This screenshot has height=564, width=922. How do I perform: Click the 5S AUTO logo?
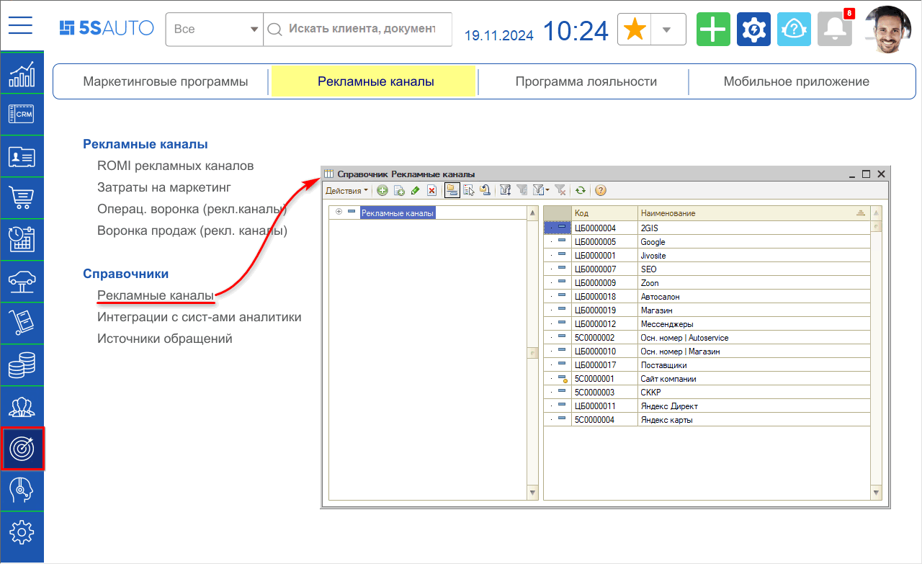click(x=107, y=28)
